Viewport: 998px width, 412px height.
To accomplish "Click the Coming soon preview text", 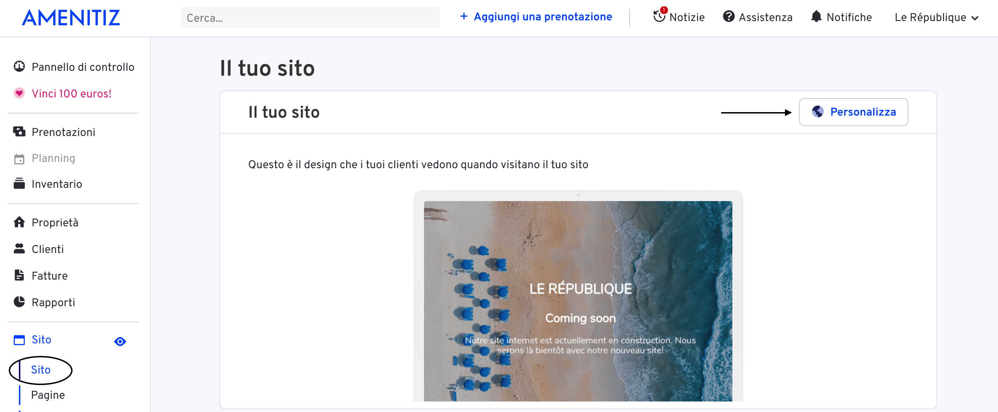I will 580,318.
